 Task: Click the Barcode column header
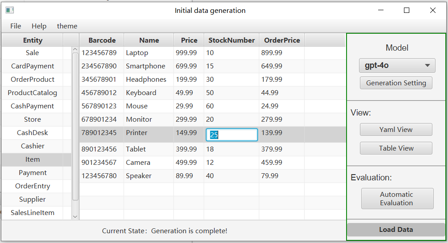pyautogui.click(x=102, y=40)
